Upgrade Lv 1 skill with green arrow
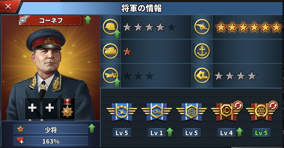 [x=169, y=132]
